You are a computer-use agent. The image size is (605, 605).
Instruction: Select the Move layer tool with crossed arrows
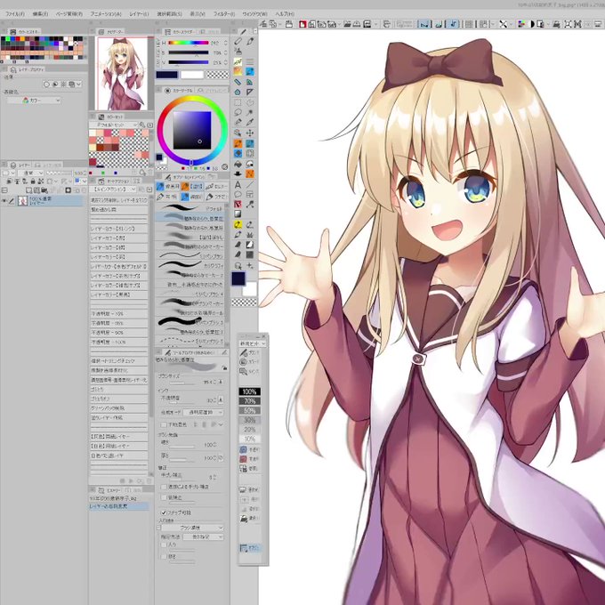click(250, 133)
